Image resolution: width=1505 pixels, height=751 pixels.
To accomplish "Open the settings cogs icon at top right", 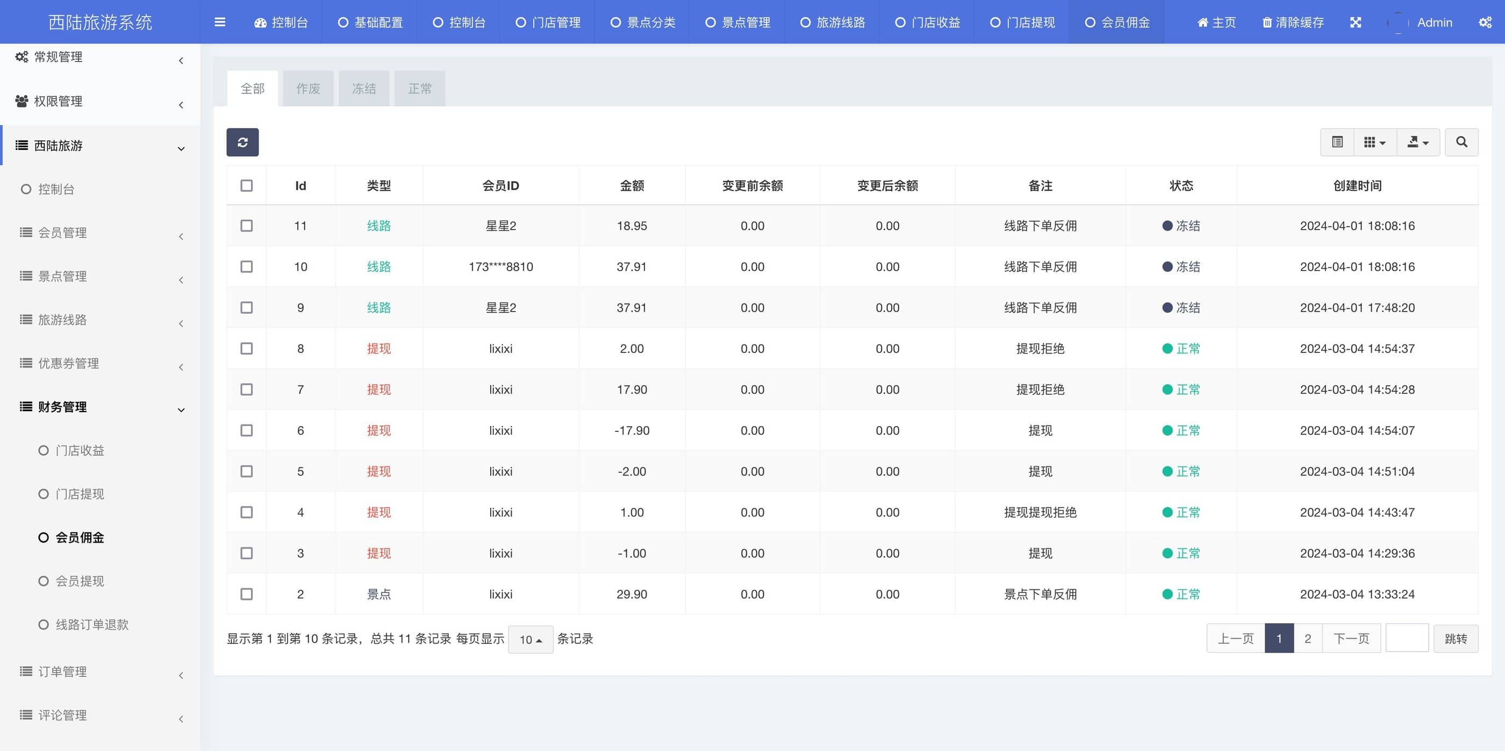I will tap(1485, 22).
